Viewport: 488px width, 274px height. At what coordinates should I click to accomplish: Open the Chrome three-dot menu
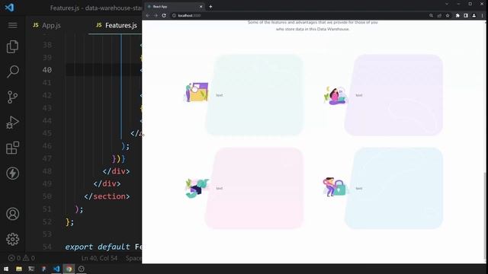point(483,15)
